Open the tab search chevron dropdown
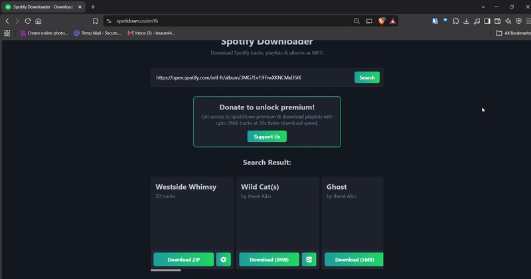This screenshot has height=279, width=531. point(483,7)
